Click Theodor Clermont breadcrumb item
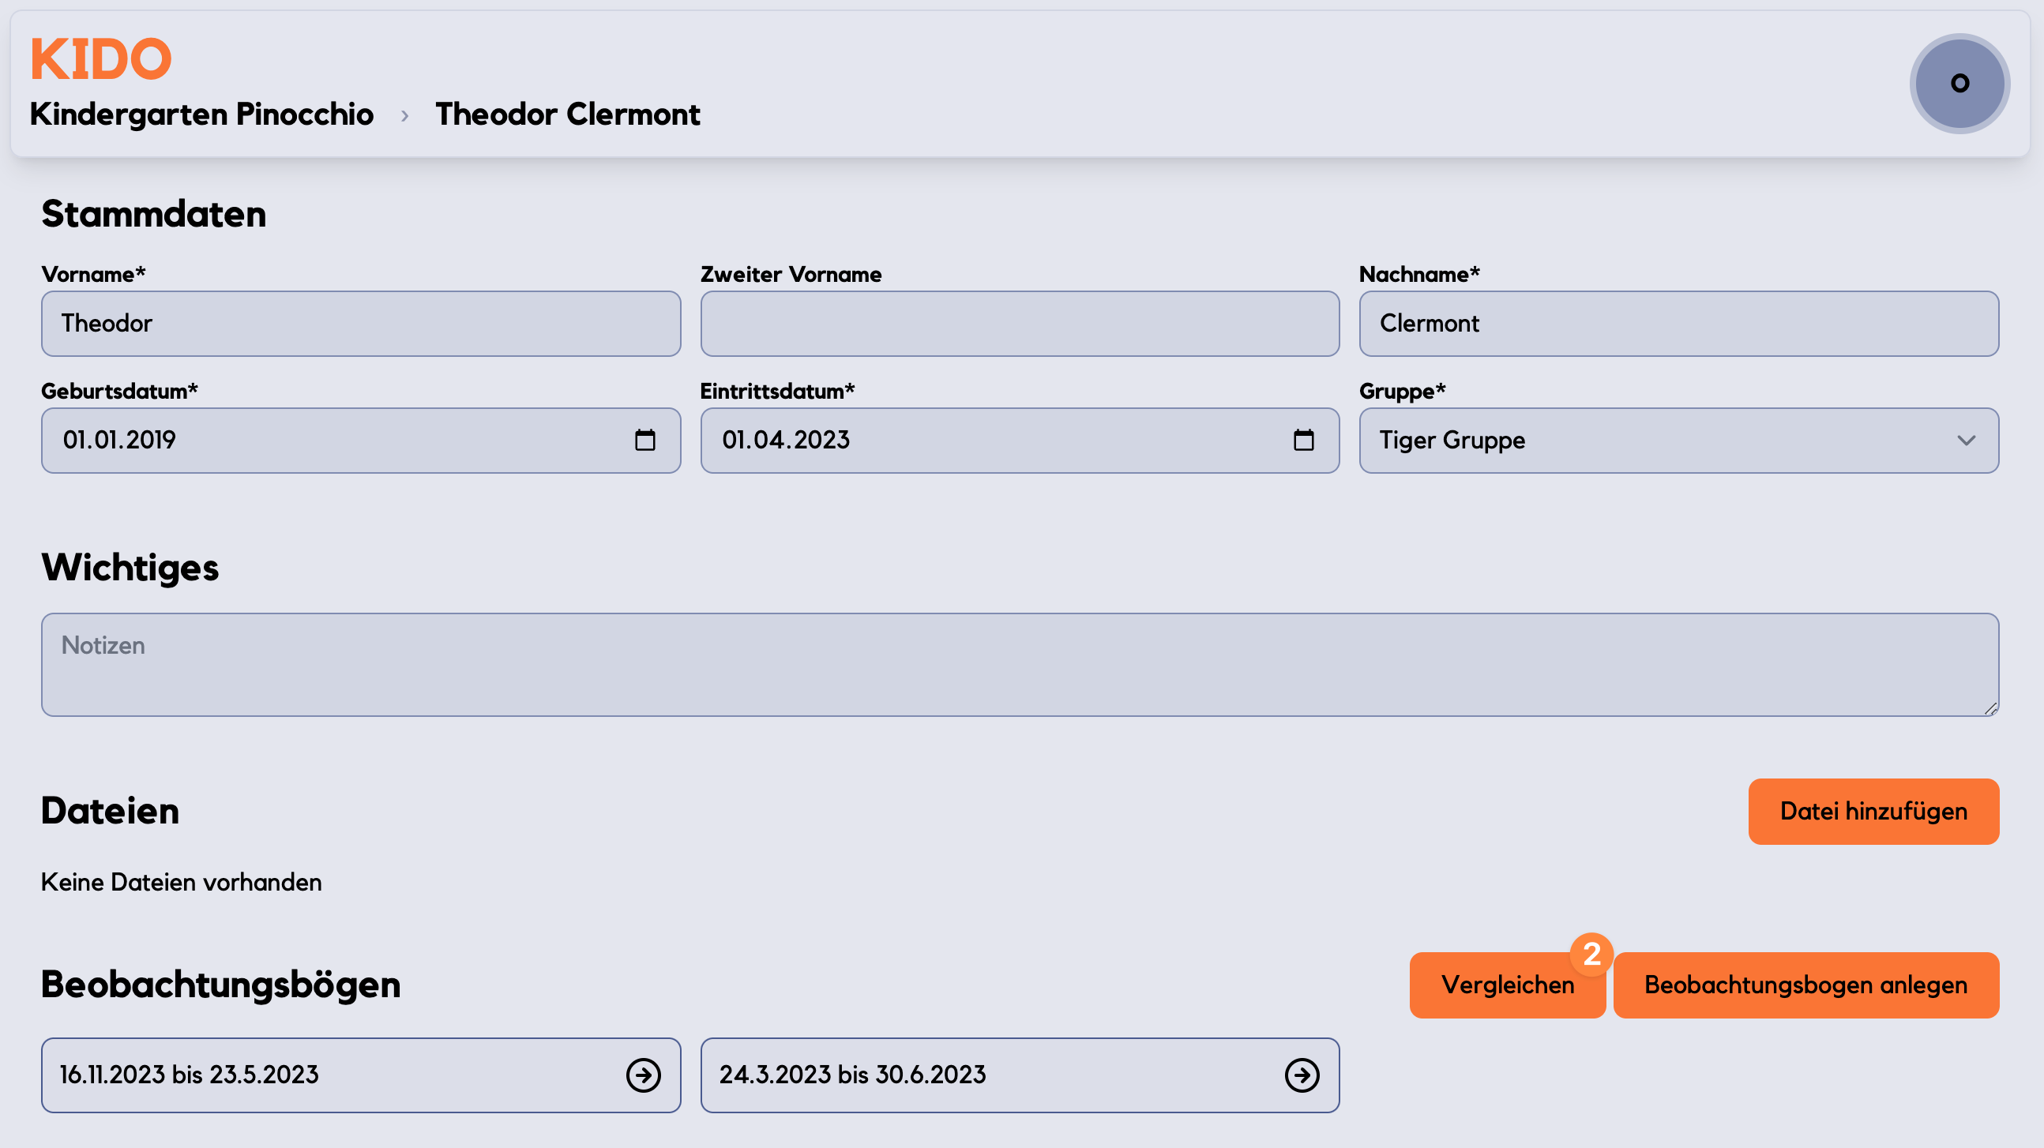Viewport: 2044px width, 1148px height. (x=567, y=114)
